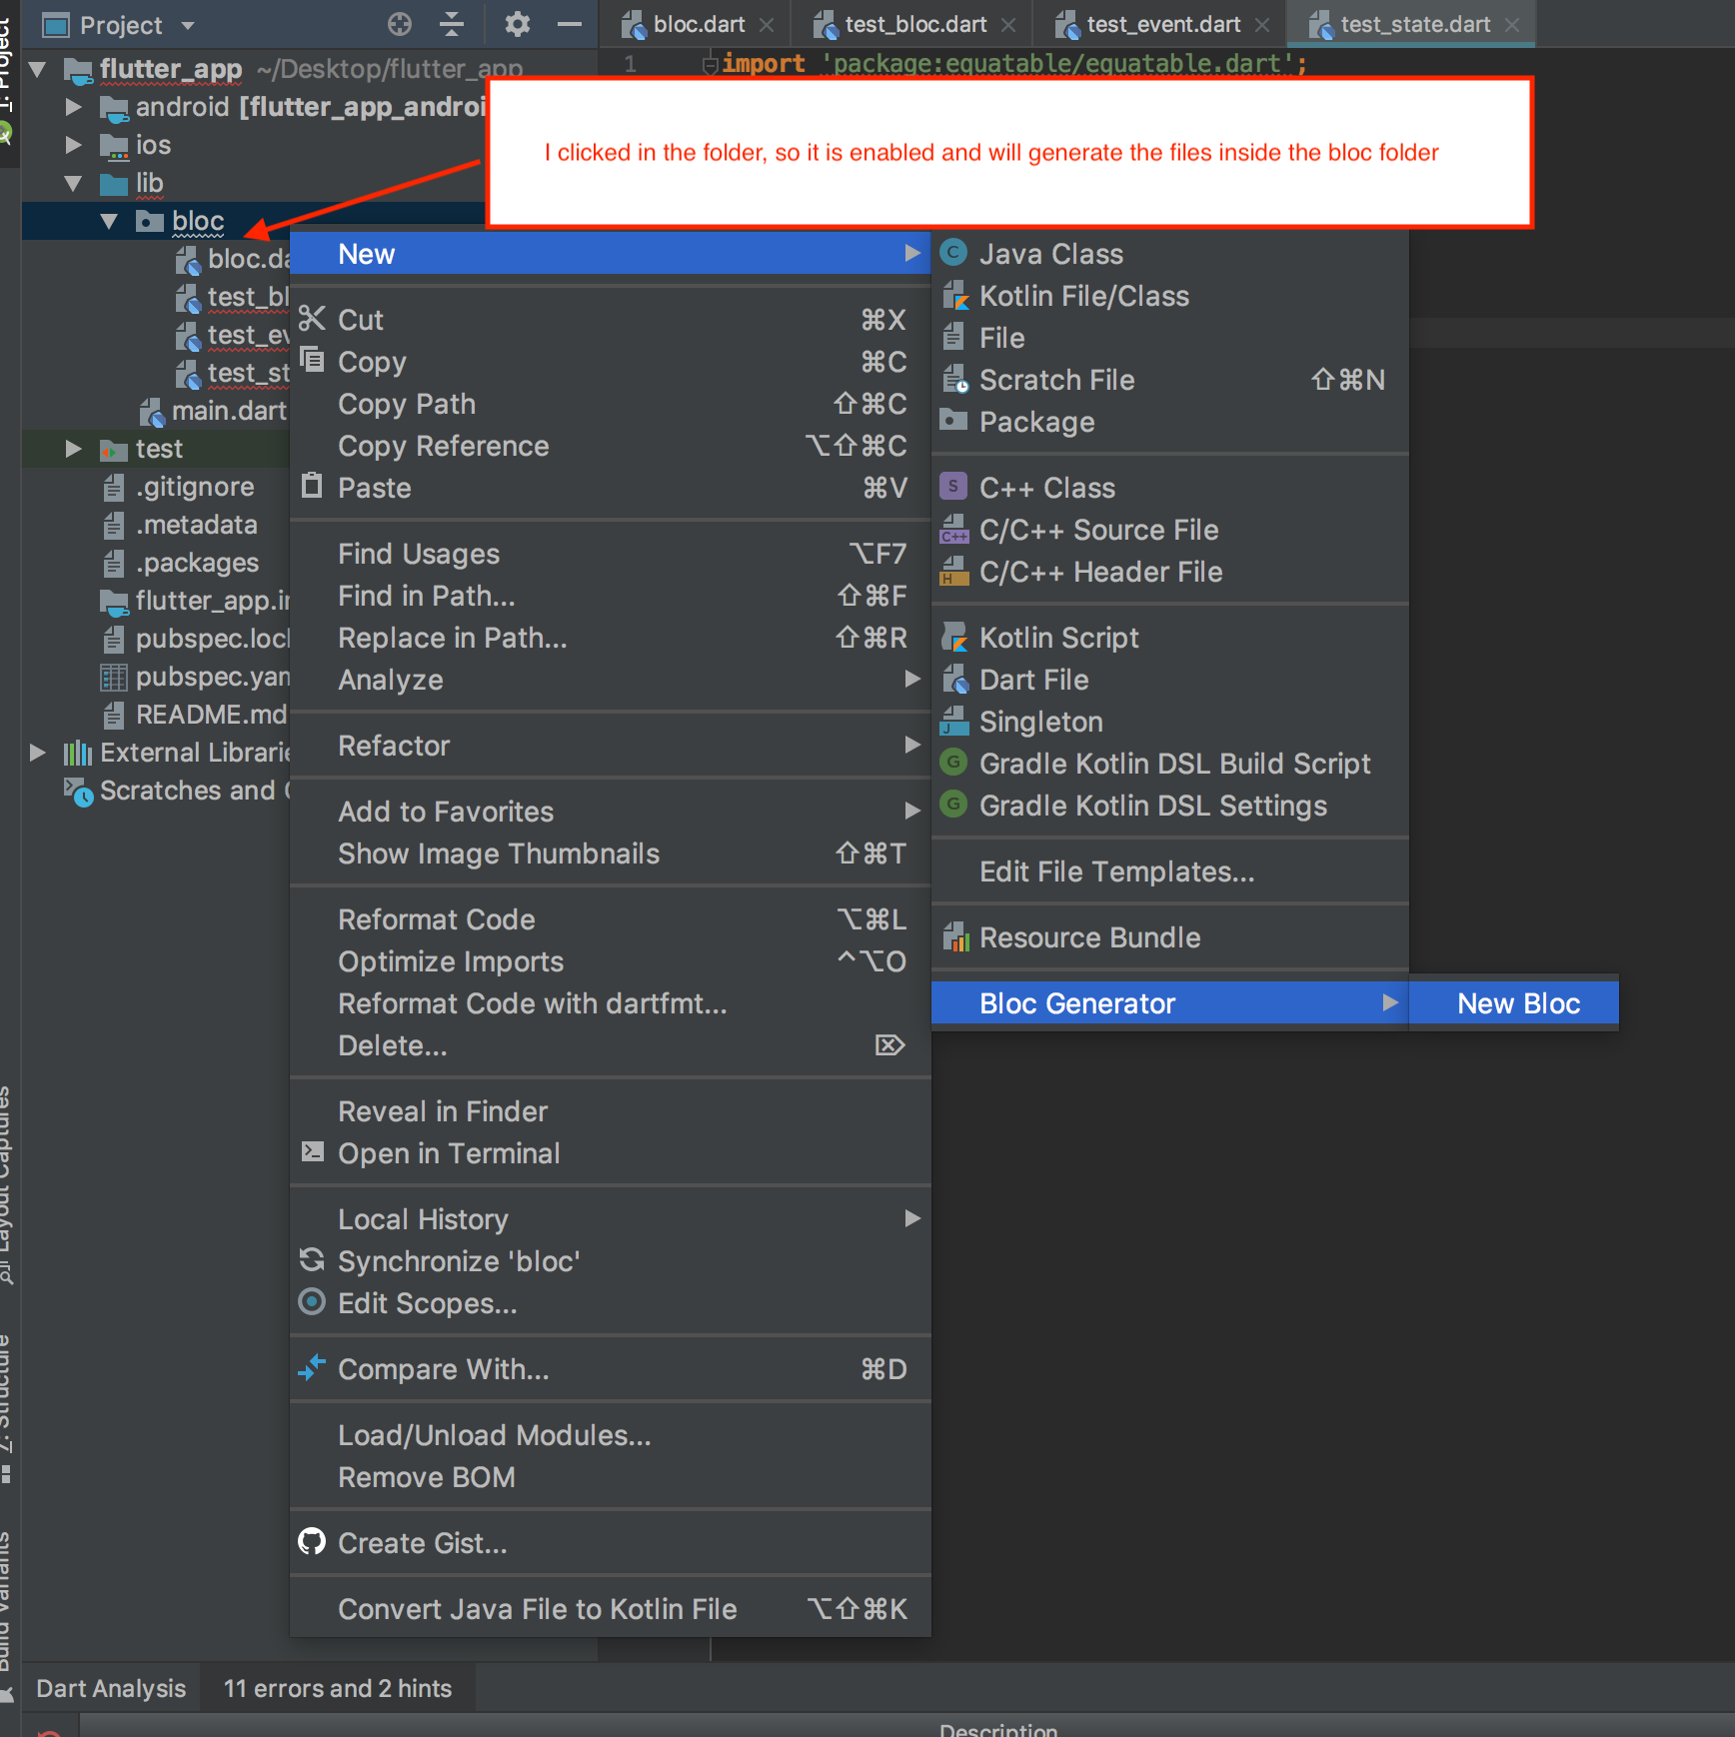Locate open file using crosshair toolbar icon

pyautogui.click(x=399, y=24)
